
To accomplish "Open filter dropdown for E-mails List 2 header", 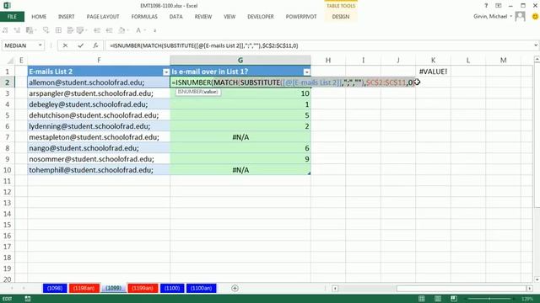I will coord(166,72).
